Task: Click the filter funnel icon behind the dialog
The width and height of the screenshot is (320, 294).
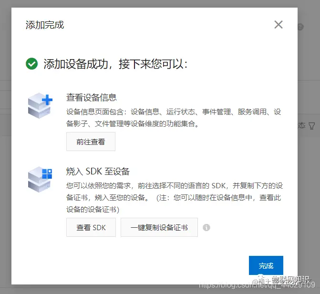Action: 311,126
